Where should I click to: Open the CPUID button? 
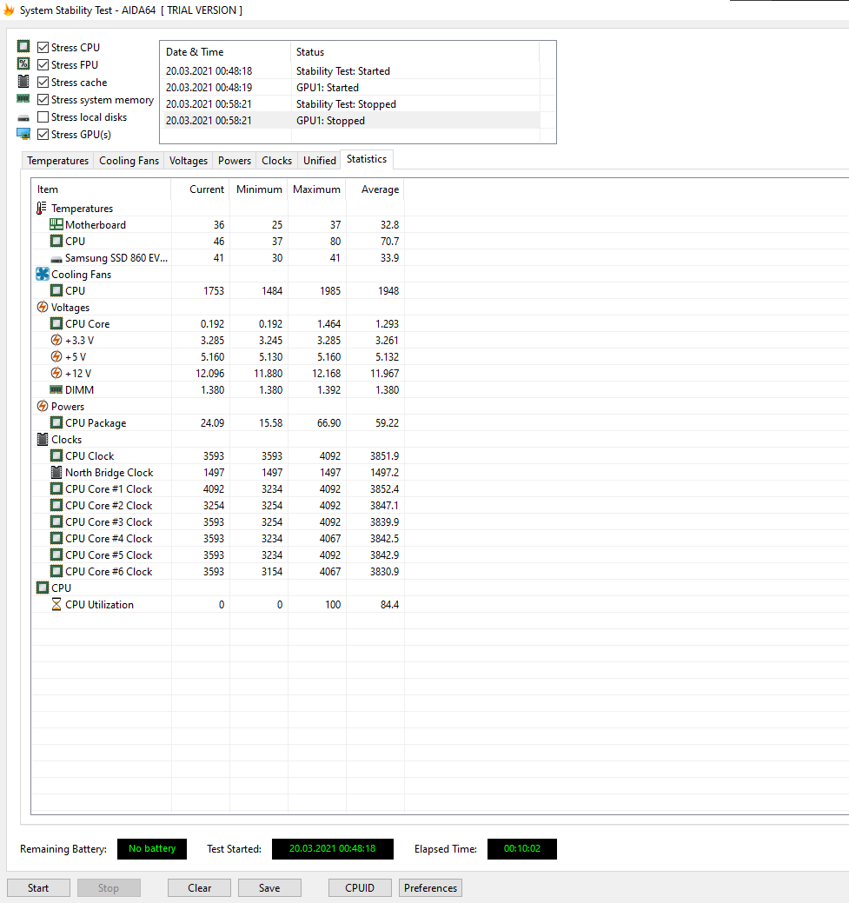pos(360,887)
